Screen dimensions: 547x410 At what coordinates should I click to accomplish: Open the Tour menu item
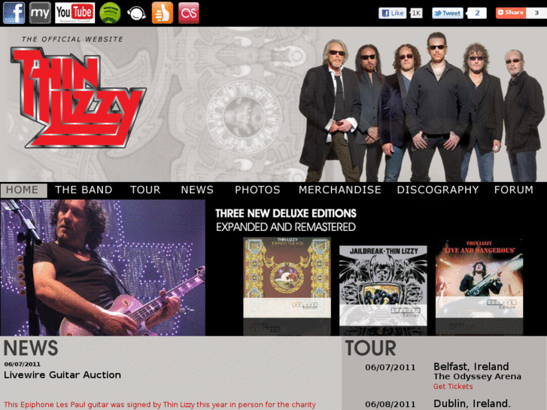145,190
